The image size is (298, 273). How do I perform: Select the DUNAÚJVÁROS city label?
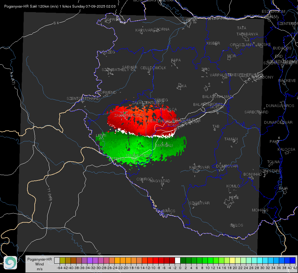[280, 106]
